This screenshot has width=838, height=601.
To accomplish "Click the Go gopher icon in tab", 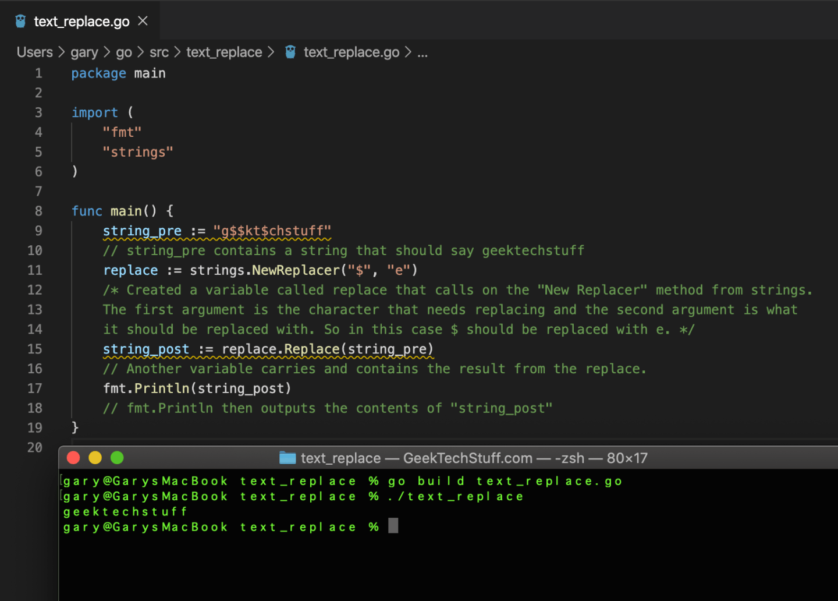I will tap(21, 22).
